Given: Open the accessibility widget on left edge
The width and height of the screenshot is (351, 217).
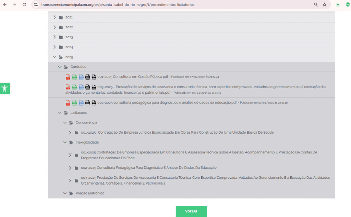Looking at the screenshot, I should click(5, 89).
